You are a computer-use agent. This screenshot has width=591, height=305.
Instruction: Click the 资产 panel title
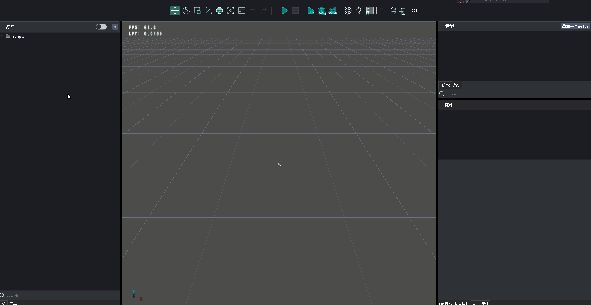(10, 27)
